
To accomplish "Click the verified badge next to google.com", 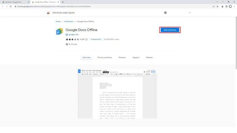I will [x=67, y=35].
